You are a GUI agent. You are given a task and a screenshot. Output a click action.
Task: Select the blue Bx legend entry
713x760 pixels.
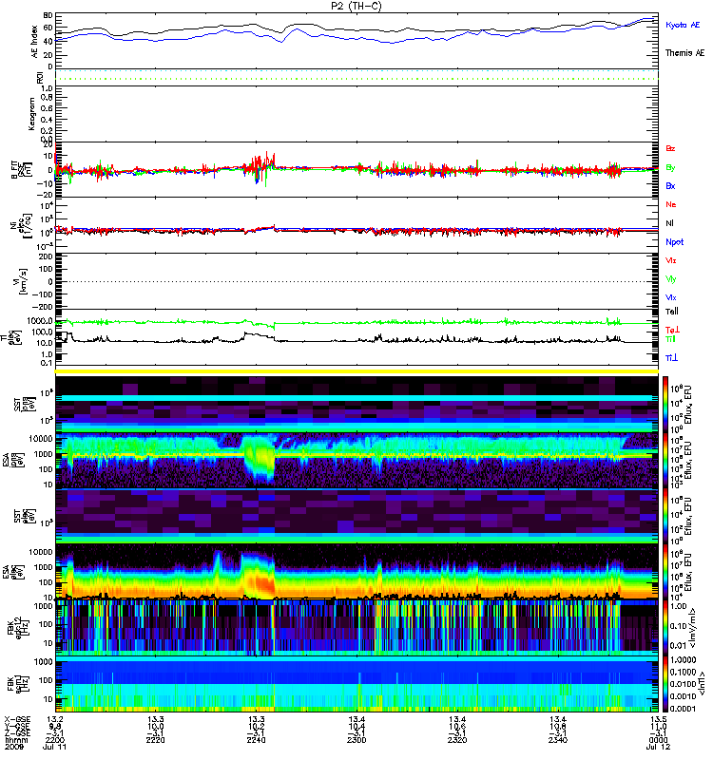pos(670,185)
